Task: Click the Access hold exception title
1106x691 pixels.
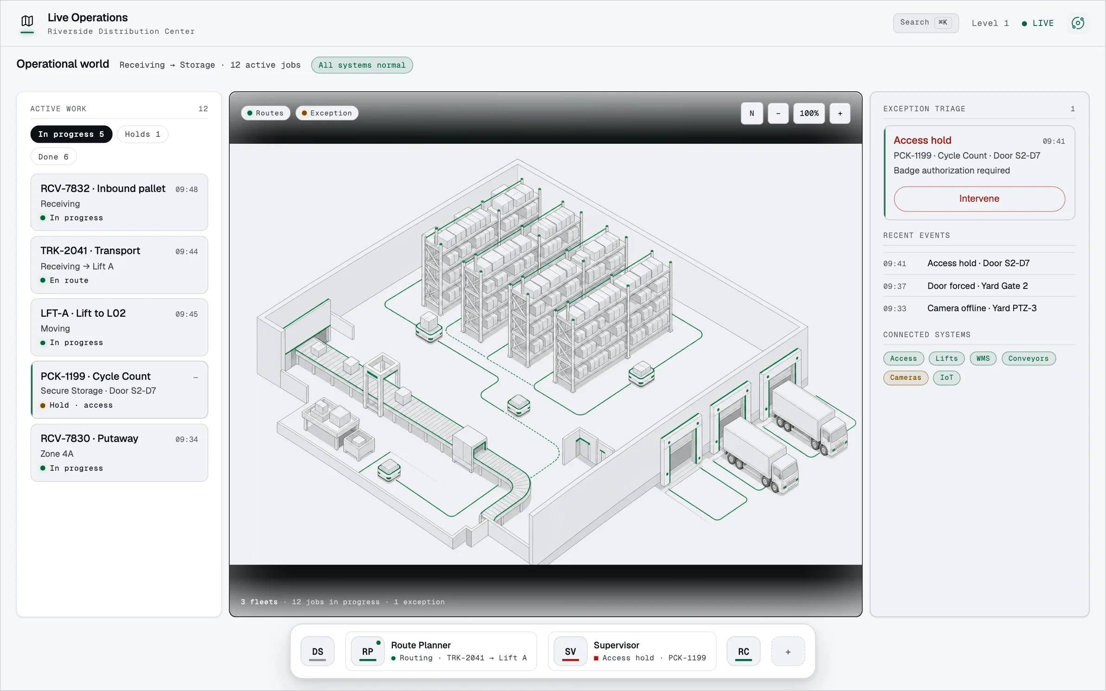Action: point(922,140)
